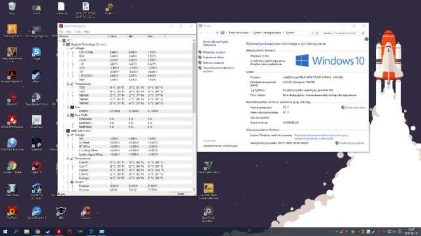Viewport: 421px width, 236px height.
Task: Click the refresh button beside the address bar
Action: click(317, 33)
